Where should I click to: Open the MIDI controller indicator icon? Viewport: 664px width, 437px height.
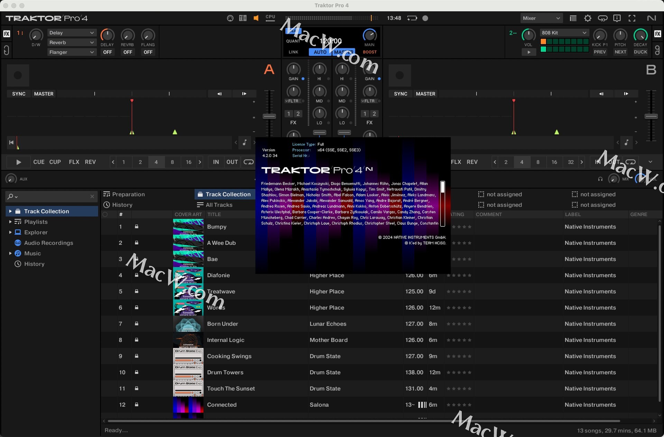(230, 18)
